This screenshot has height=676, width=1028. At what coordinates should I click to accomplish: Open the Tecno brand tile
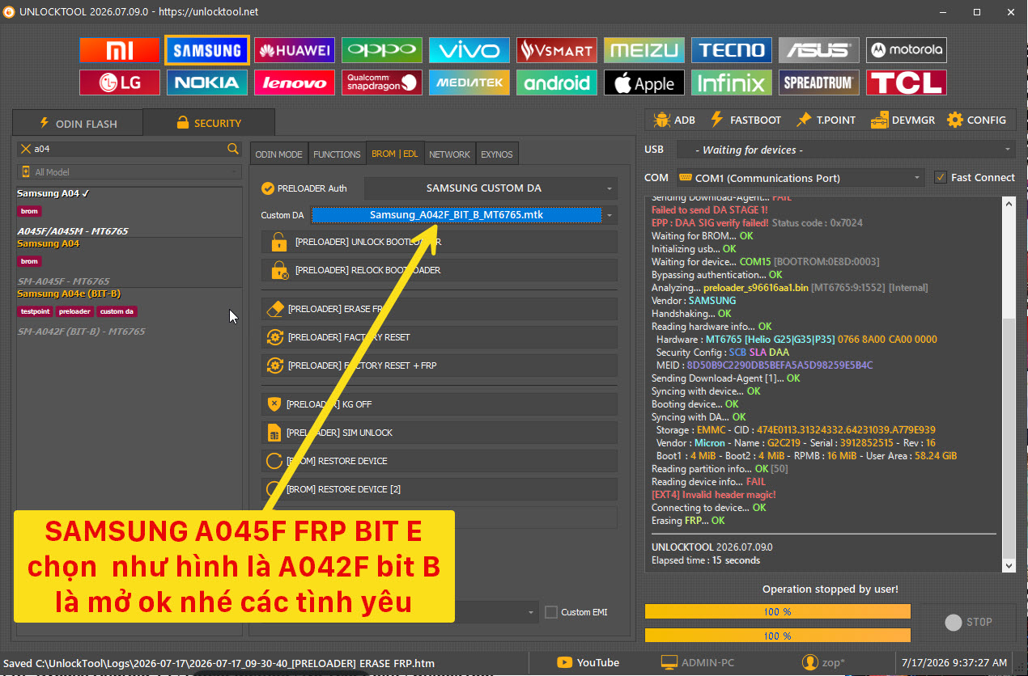732,50
